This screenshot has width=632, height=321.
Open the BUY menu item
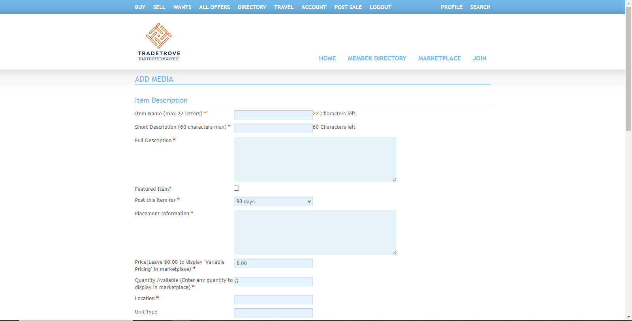coord(140,7)
